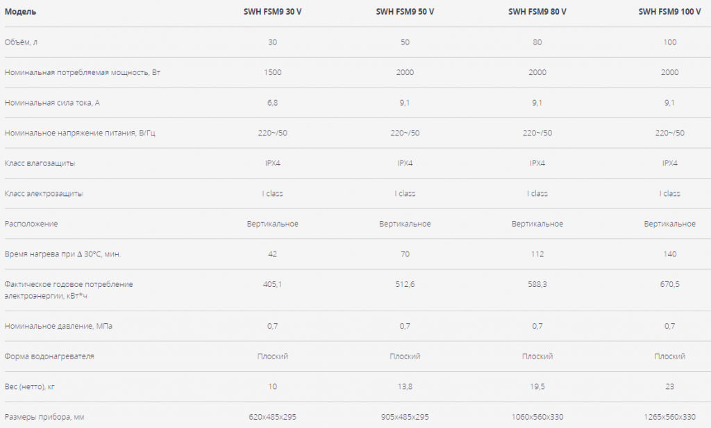Select dimensions 1060x560x330 cell
The height and width of the screenshot is (428, 711).
(x=537, y=417)
